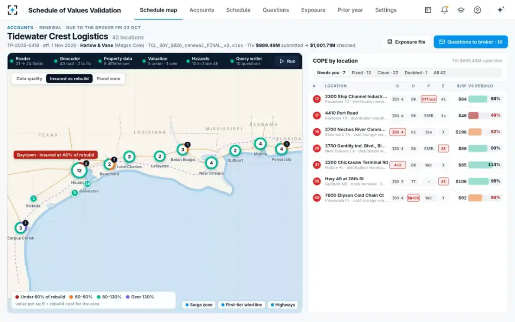Click the Gulfport cluster marker
This screenshot has height=322, width=515.
coord(235,151)
